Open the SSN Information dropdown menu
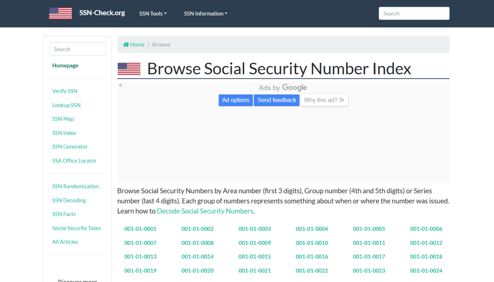Viewport: 494px width, 282px height. [x=206, y=13]
